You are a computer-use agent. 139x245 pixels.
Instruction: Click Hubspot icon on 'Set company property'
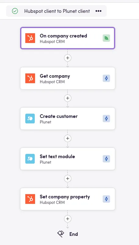coord(30,199)
